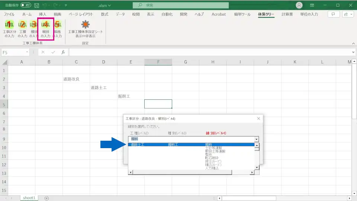The image size is (357, 201).
Task: Select column C header
Action: (76, 62)
